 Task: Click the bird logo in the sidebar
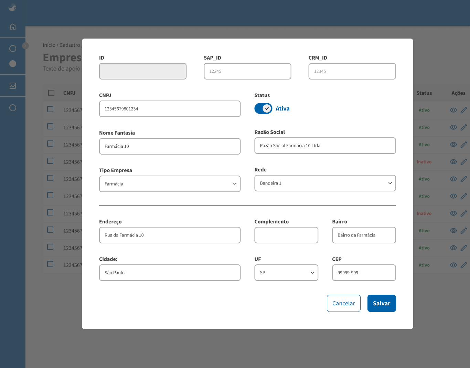point(12,7)
